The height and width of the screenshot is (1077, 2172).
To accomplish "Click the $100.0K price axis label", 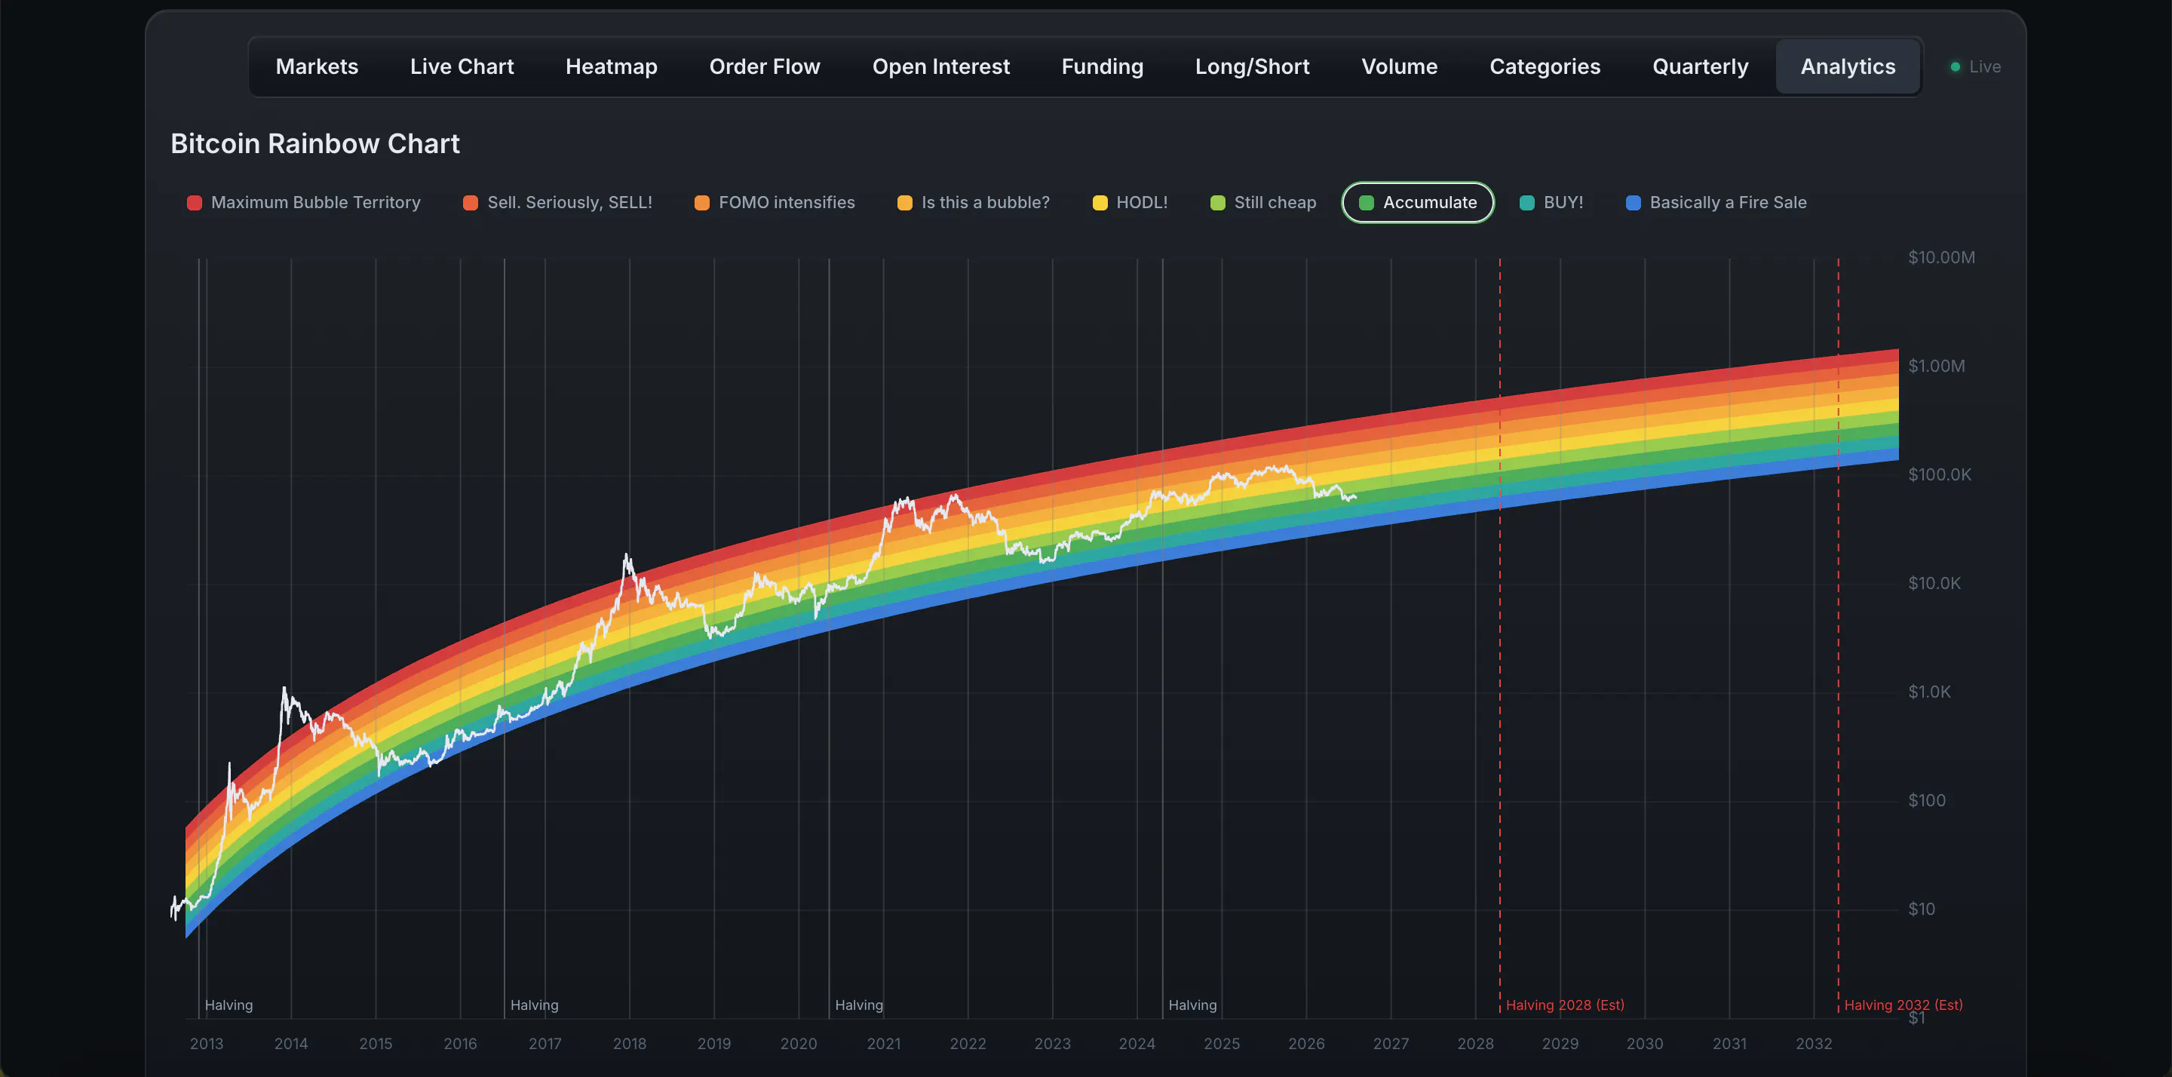I will pyautogui.click(x=1939, y=475).
